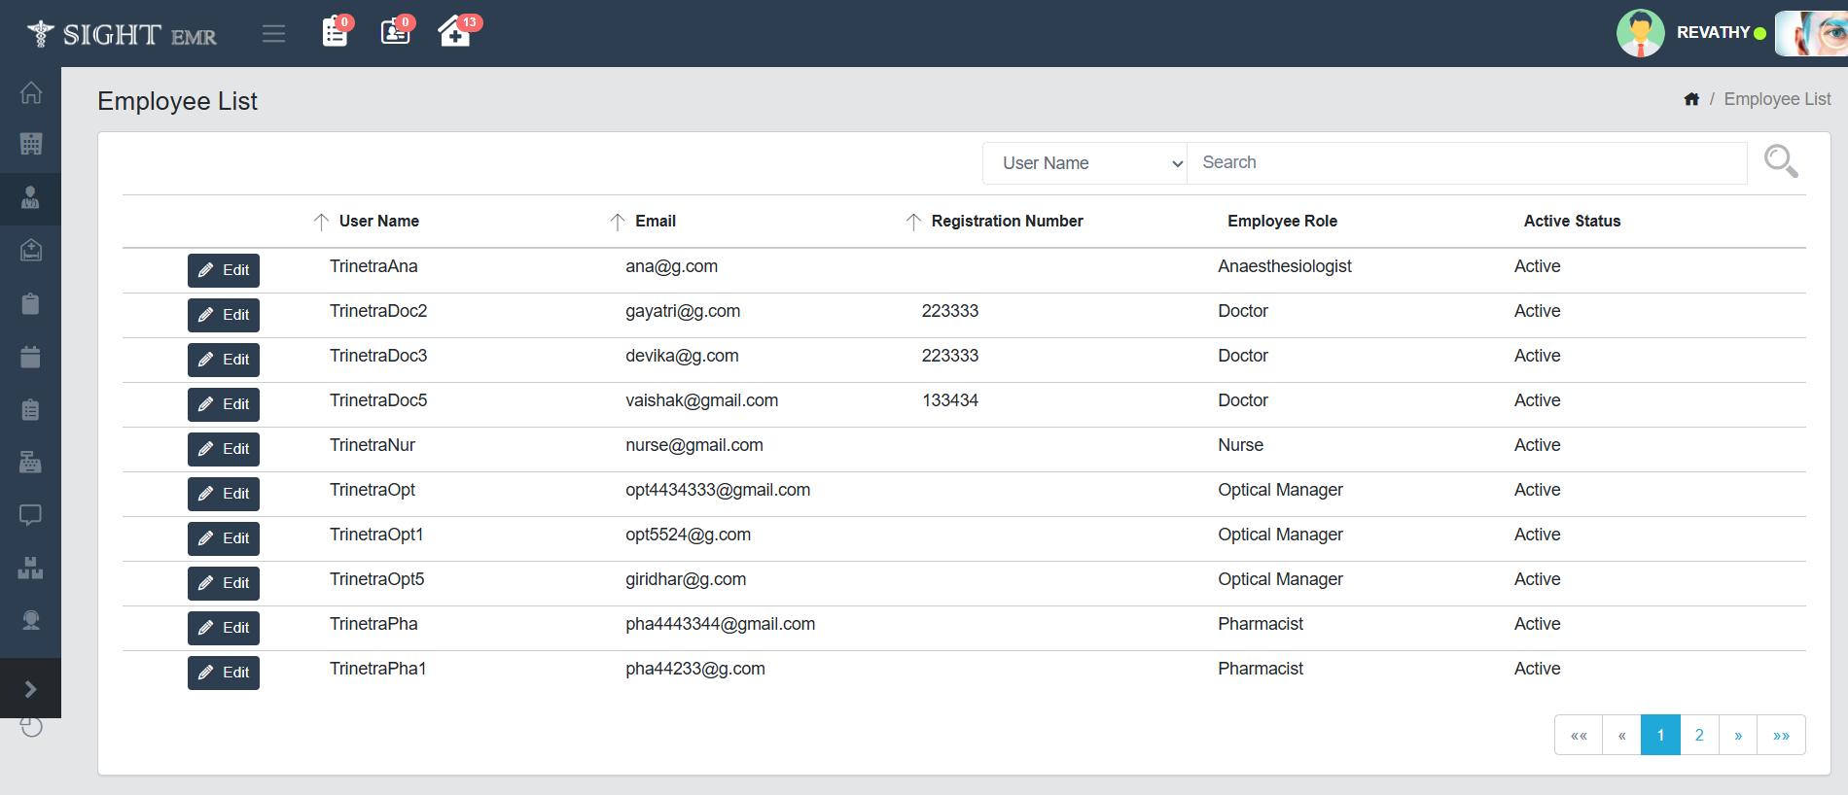Open the stacked boxes inventory icon
This screenshot has width=1848, height=795.
click(30, 568)
